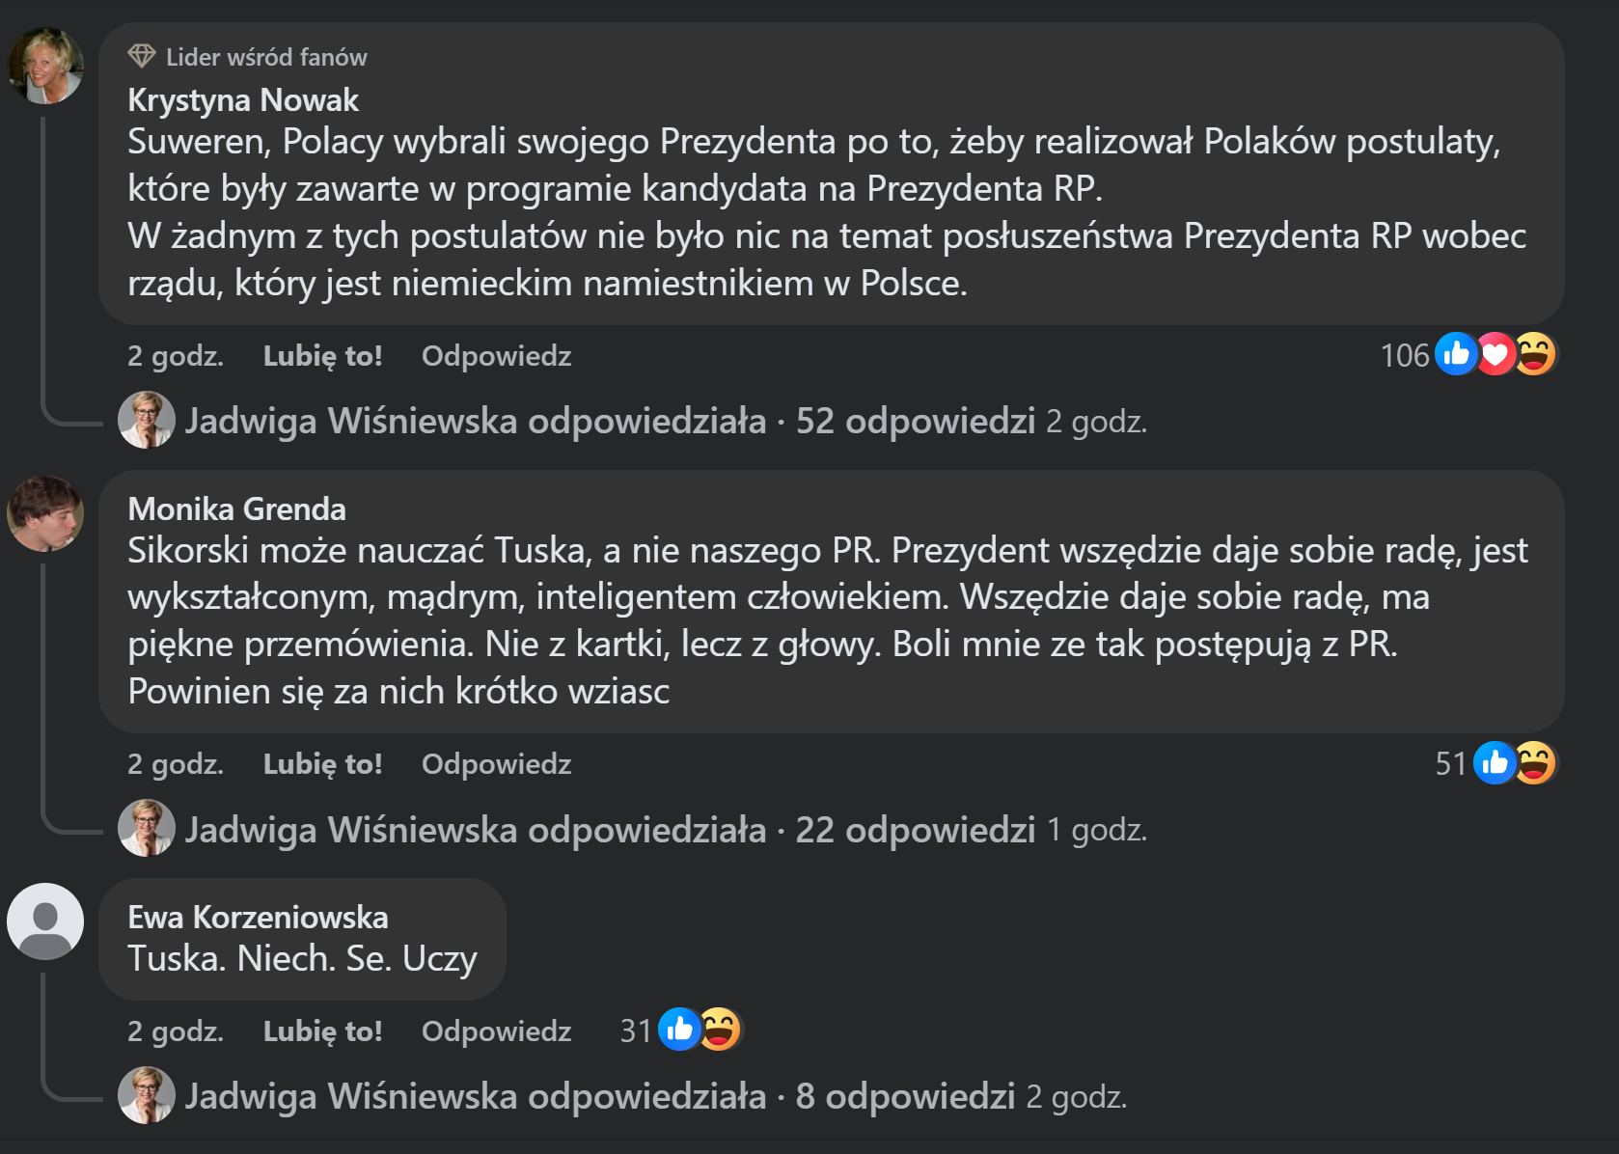The width and height of the screenshot is (1619, 1154).
Task: Click the heart reaction icon on Krystyna's comment
Action: click(x=1495, y=354)
